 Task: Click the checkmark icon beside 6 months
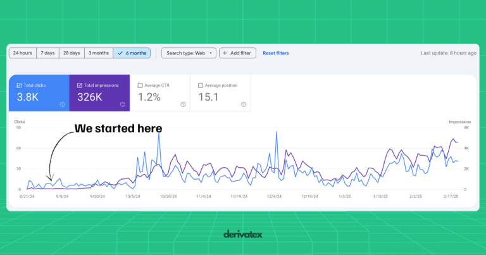pos(120,53)
